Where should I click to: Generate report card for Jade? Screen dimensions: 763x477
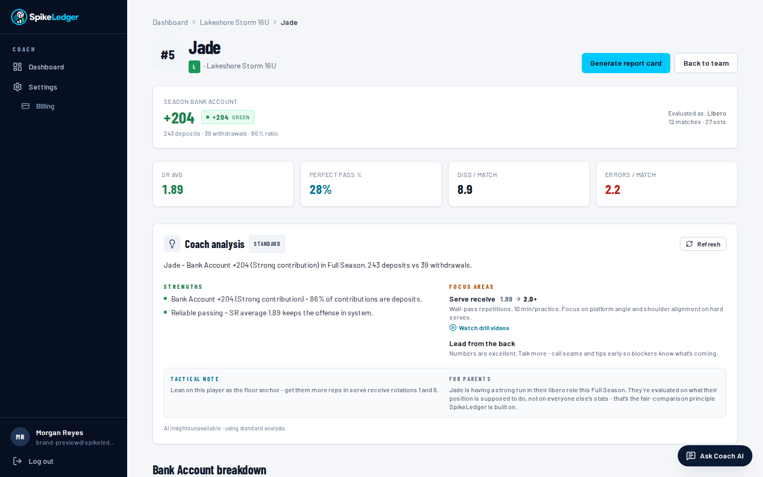pyautogui.click(x=626, y=63)
